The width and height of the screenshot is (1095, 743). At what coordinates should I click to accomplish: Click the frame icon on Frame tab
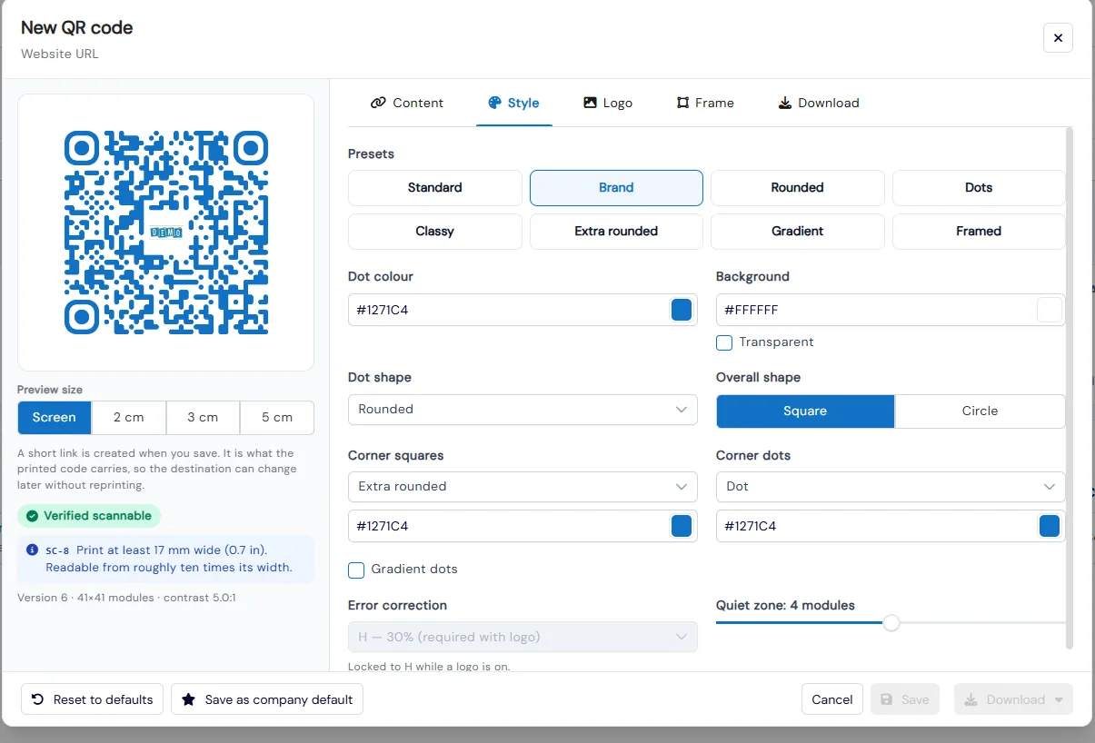click(x=682, y=103)
